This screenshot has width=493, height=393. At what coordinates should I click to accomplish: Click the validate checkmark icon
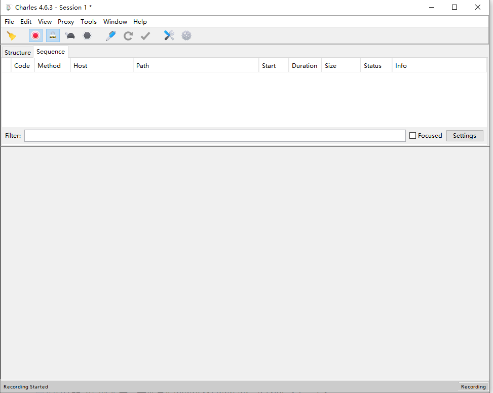pos(145,35)
